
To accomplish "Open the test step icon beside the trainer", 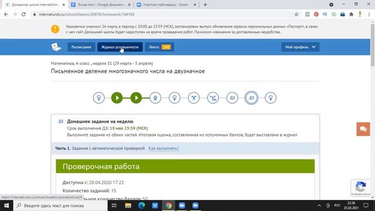I will pyautogui.click(x=213, y=98).
